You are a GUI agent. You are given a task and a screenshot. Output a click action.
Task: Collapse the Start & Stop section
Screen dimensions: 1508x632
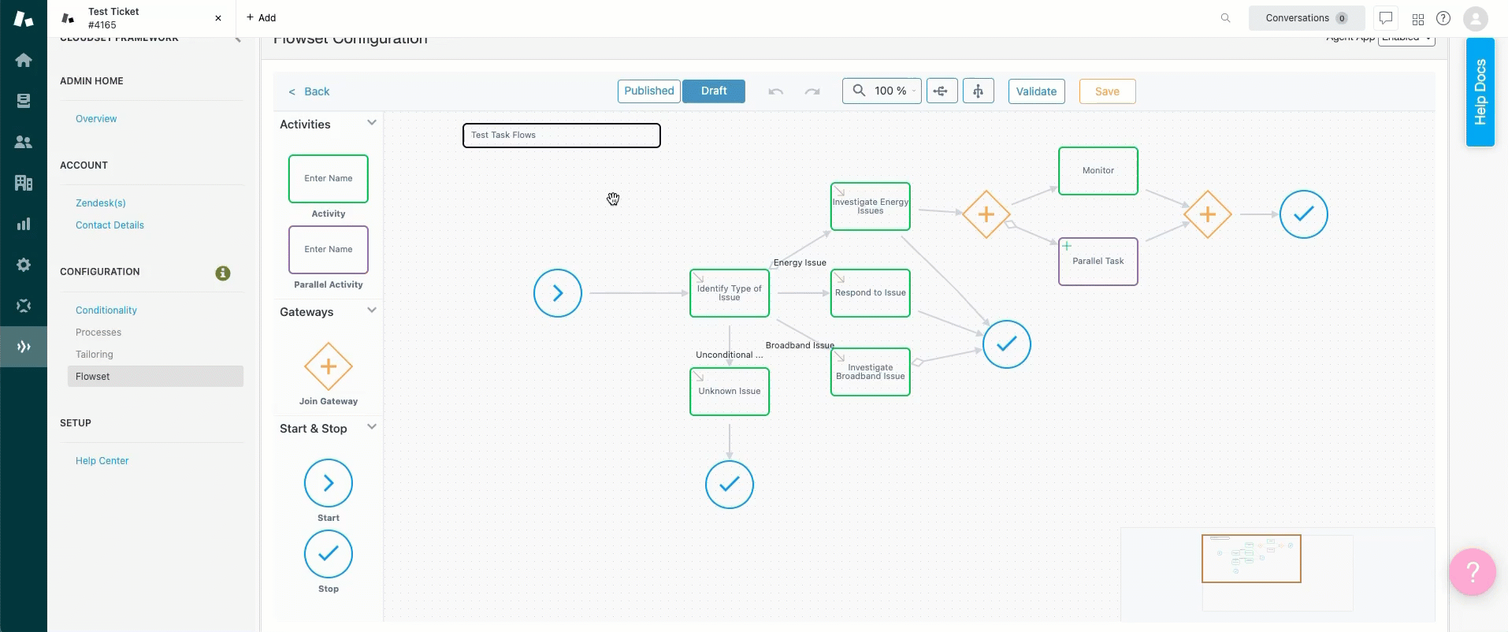click(372, 427)
